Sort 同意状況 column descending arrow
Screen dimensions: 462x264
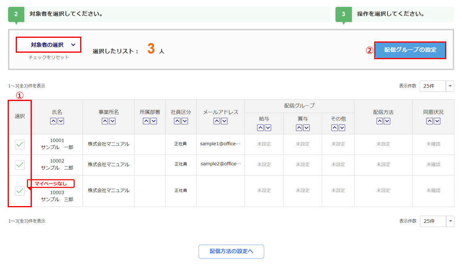[437, 121]
